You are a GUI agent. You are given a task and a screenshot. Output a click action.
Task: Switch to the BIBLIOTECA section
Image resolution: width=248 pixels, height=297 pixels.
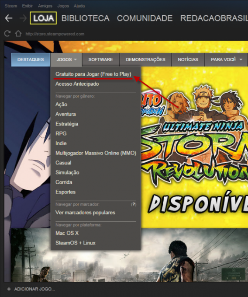[x=86, y=18]
